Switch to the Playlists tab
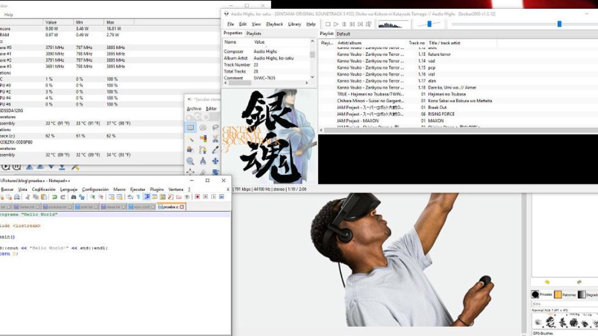 pos(253,33)
